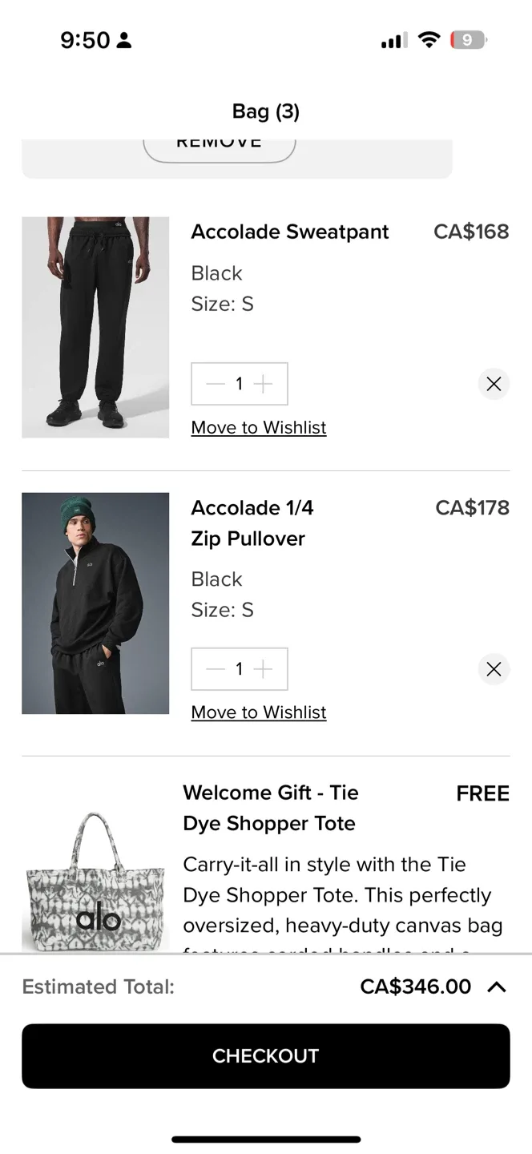
Task: Tap the cellular signal indicator
Action: click(x=392, y=39)
